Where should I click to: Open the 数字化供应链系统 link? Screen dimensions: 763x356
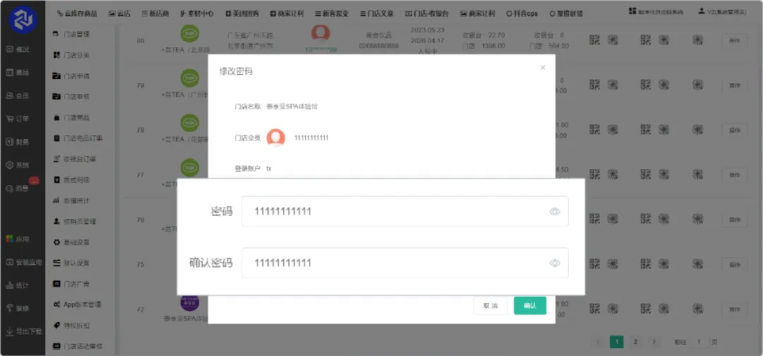656,11
